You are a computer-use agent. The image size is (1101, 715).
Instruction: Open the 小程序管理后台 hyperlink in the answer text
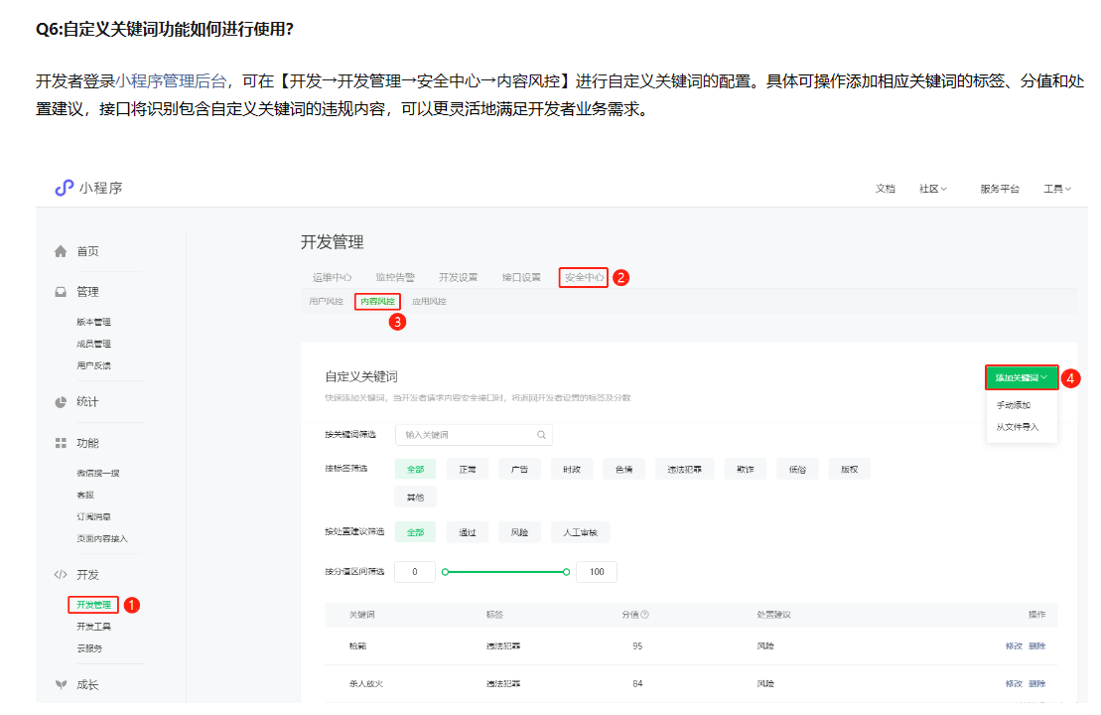tap(171, 80)
